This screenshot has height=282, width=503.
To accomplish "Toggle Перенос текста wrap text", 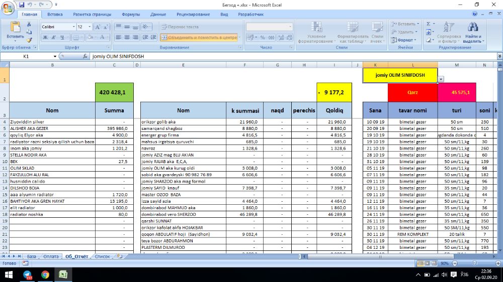I will [x=180, y=27].
